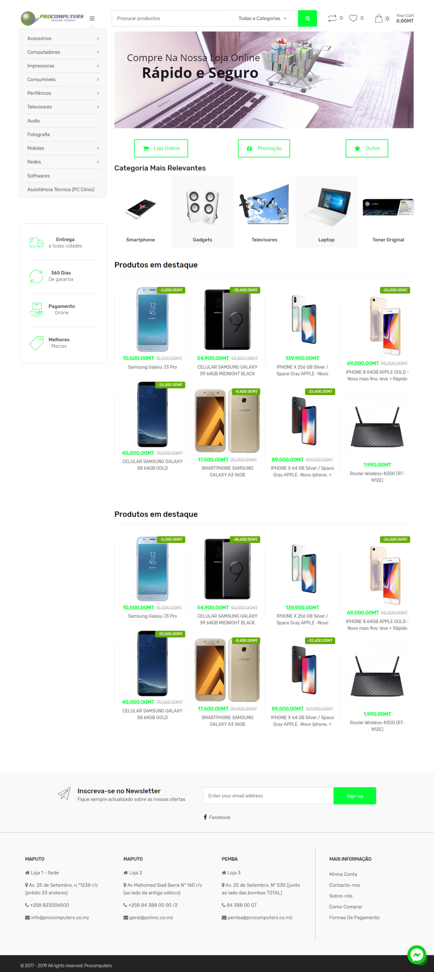The image size is (434, 972).
Task: Click the Outlet button
Action: [x=367, y=148]
